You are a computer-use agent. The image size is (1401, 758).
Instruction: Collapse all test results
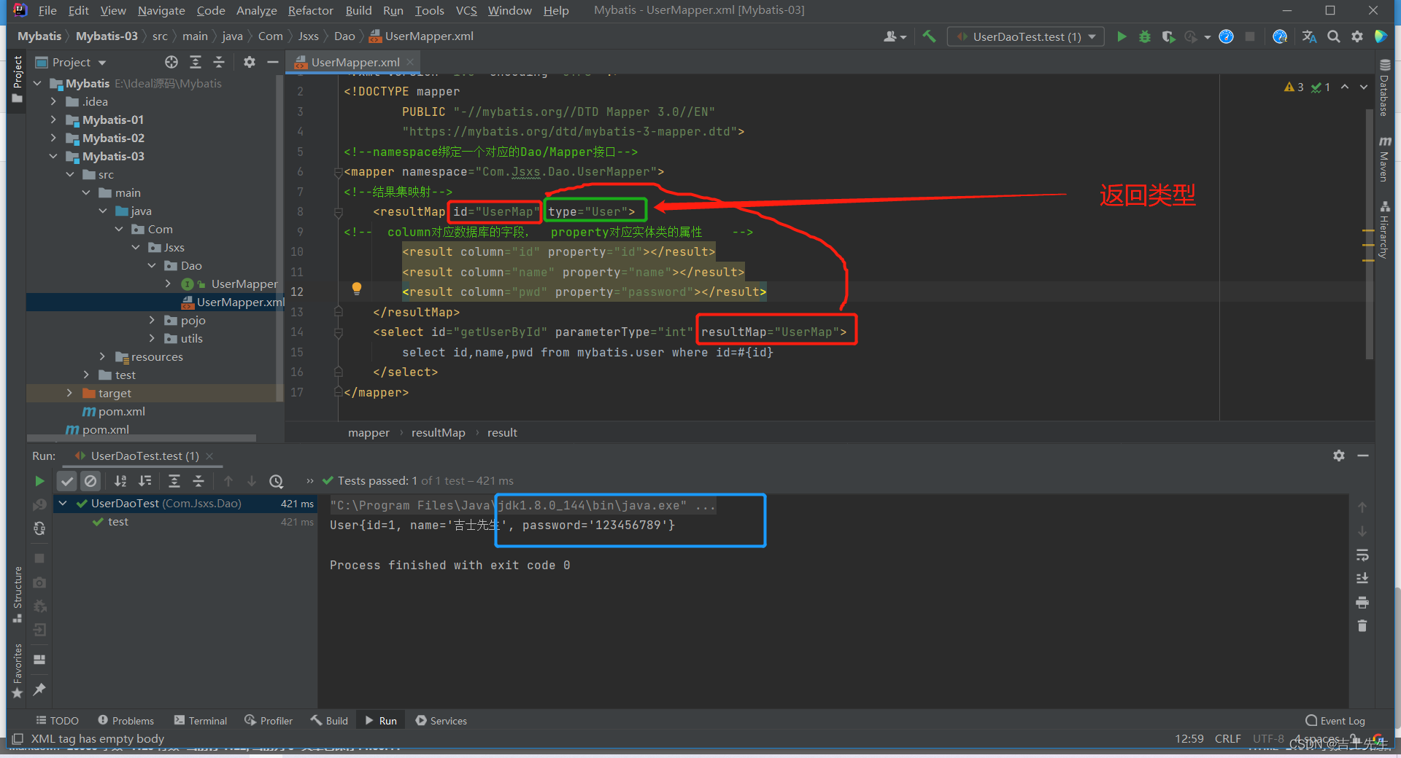click(198, 481)
